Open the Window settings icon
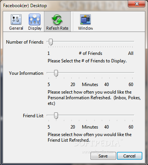 [x=85, y=19]
